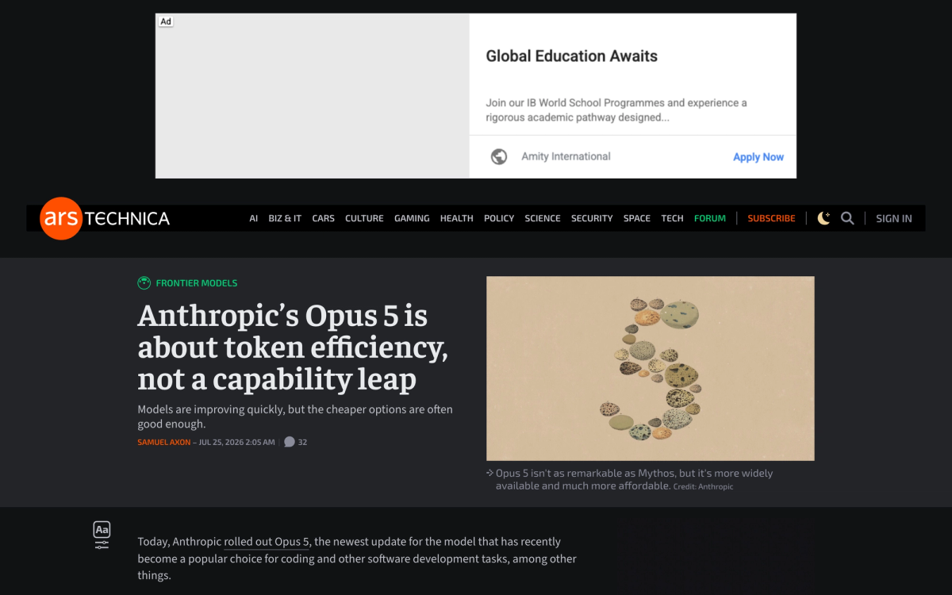Click the JUL 25, 2026 2:05 AM timestamp
The image size is (952, 595).
pos(237,442)
